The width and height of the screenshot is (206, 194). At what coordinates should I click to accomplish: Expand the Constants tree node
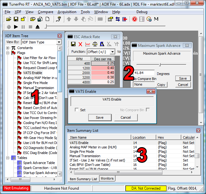8,48
